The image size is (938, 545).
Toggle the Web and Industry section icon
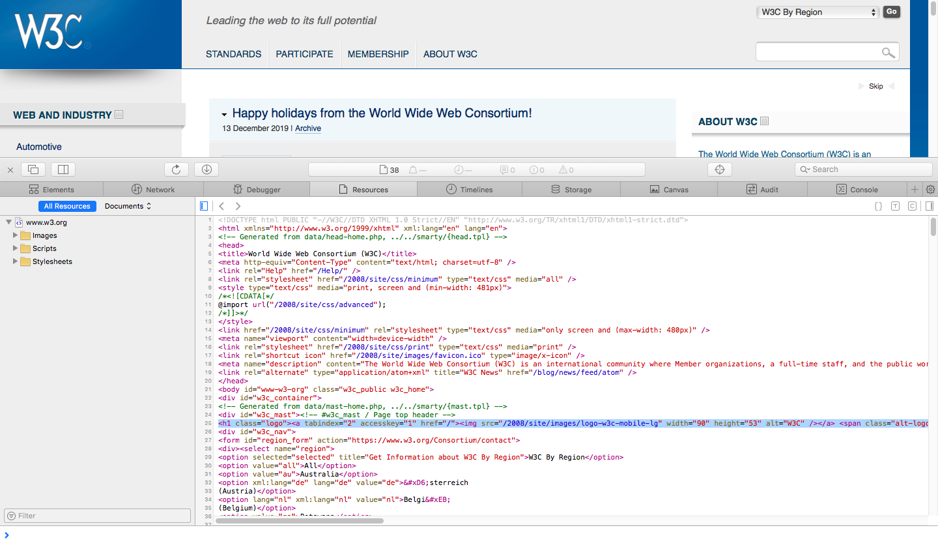(119, 115)
